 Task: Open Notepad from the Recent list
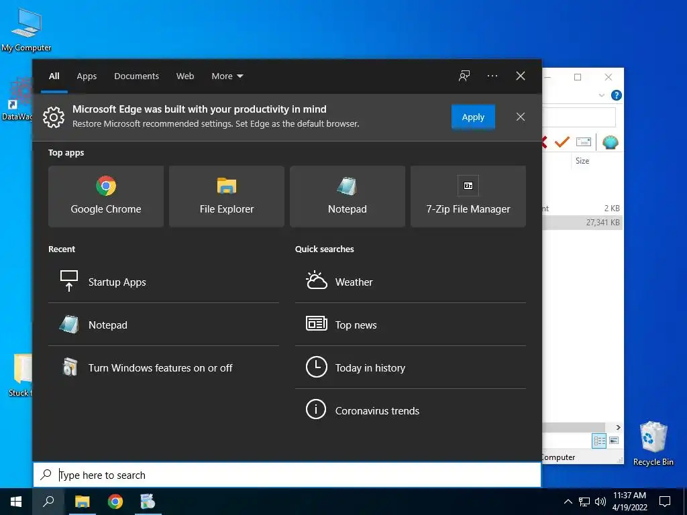click(x=164, y=325)
